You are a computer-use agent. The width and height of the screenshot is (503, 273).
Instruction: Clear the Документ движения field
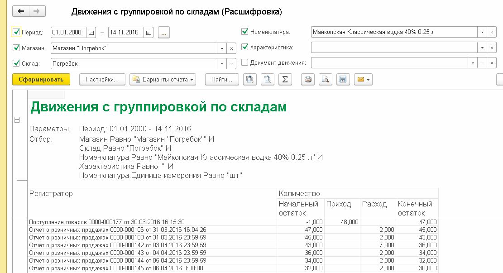492,63
